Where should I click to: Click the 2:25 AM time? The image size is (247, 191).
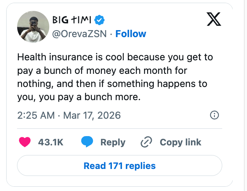36,115
